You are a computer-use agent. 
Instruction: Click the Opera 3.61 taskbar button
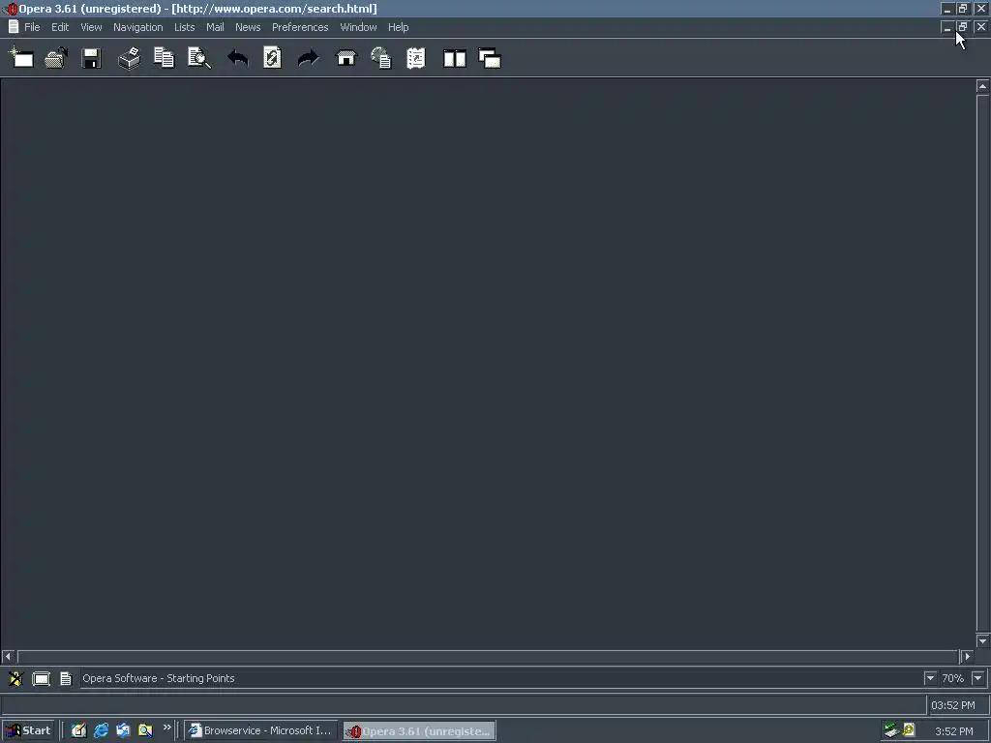420,731
